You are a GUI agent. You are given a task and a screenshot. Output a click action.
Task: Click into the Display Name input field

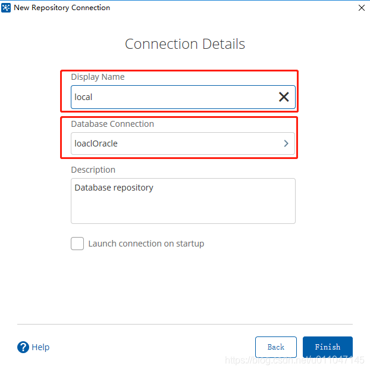pos(183,97)
